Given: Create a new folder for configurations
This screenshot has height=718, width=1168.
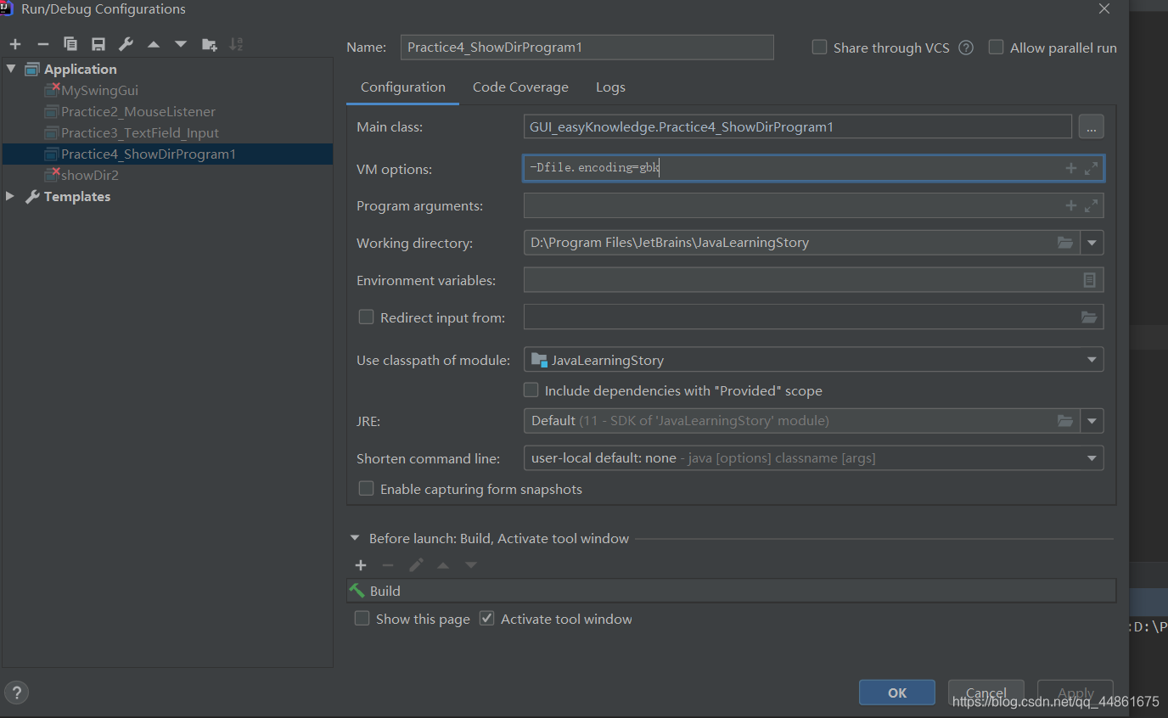Looking at the screenshot, I should [209, 44].
